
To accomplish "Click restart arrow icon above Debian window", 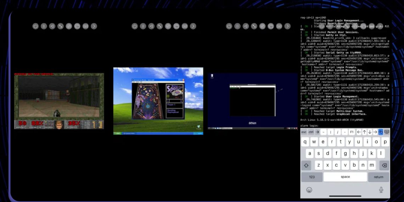I will (246, 26).
